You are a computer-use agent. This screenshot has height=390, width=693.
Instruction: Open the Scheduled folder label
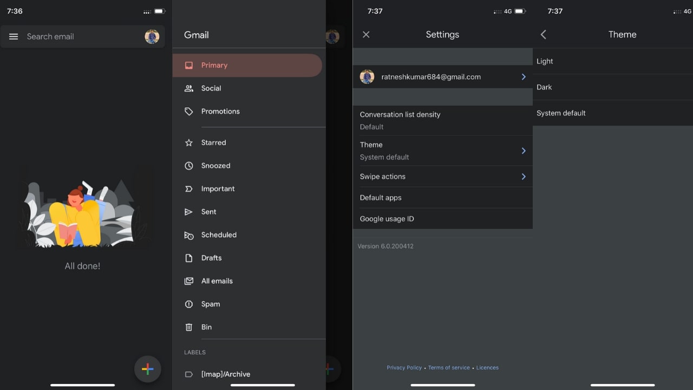pos(219,235)
